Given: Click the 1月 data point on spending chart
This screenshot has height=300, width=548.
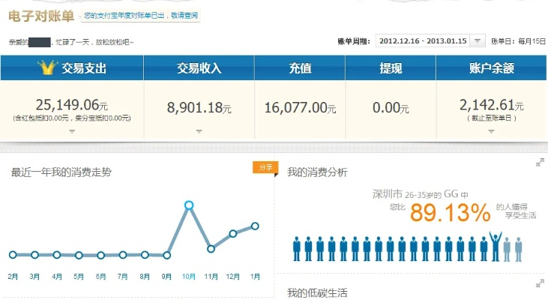Looking at the screenshot, I should point(255,226).
